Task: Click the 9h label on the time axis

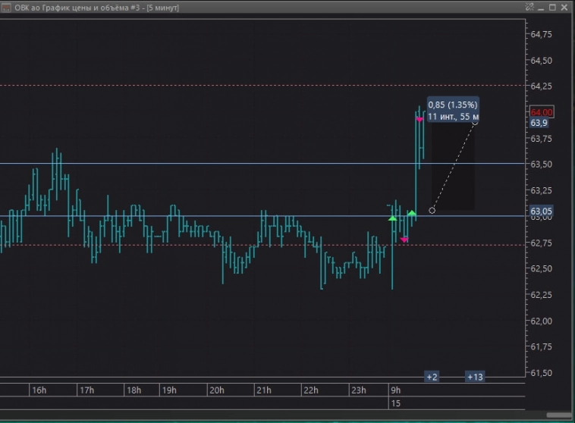Action: [x=395, y=390]
